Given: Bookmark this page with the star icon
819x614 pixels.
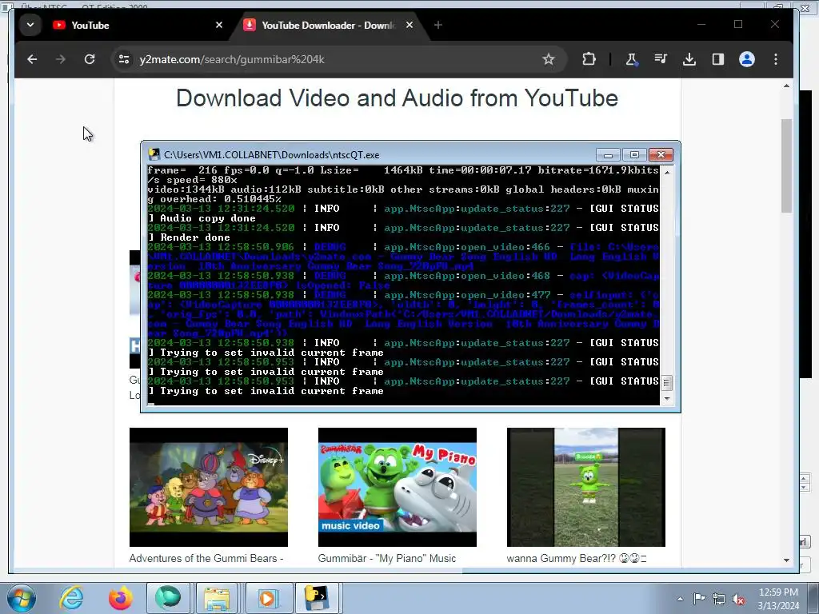Looking at the screenshot, I should coord(549,59).
